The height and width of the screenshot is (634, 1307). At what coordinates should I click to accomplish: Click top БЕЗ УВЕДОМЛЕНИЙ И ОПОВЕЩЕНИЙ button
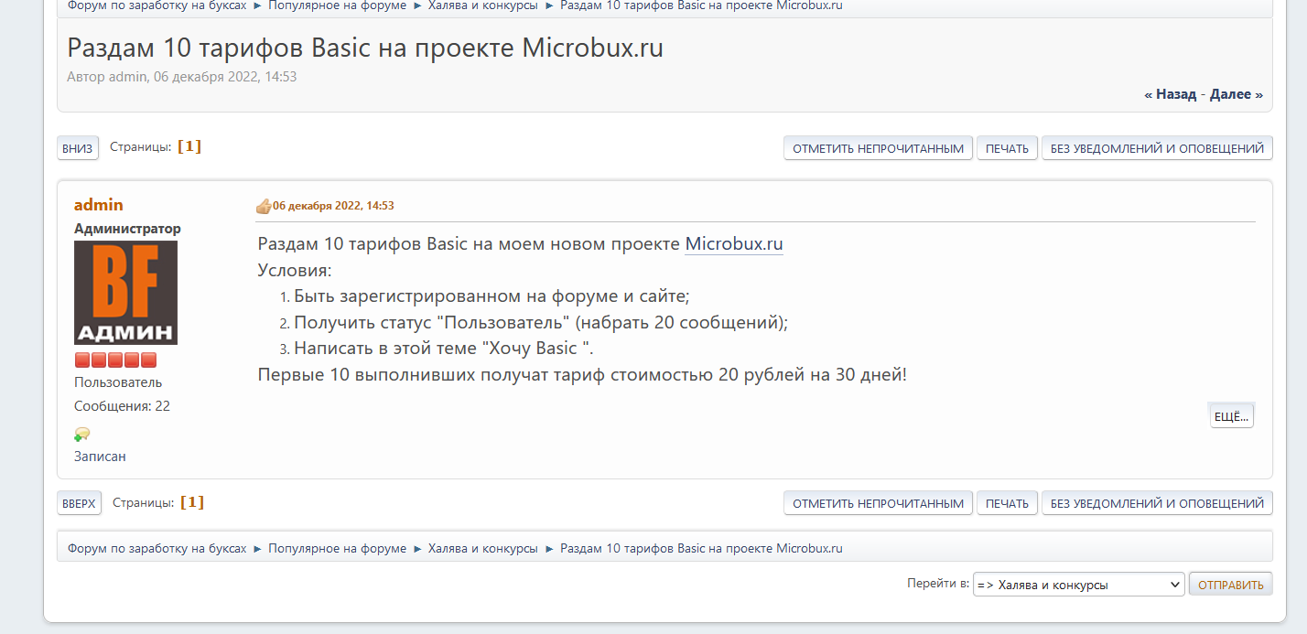pos(1157,148)
